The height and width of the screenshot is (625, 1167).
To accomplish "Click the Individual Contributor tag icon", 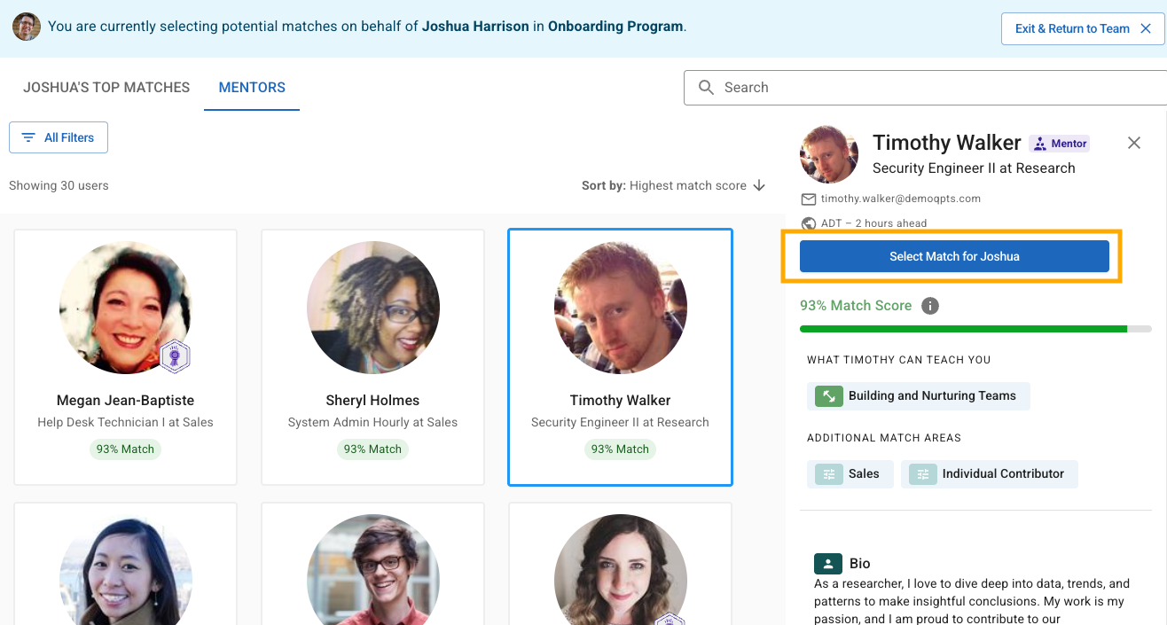I will pos(922,474).
